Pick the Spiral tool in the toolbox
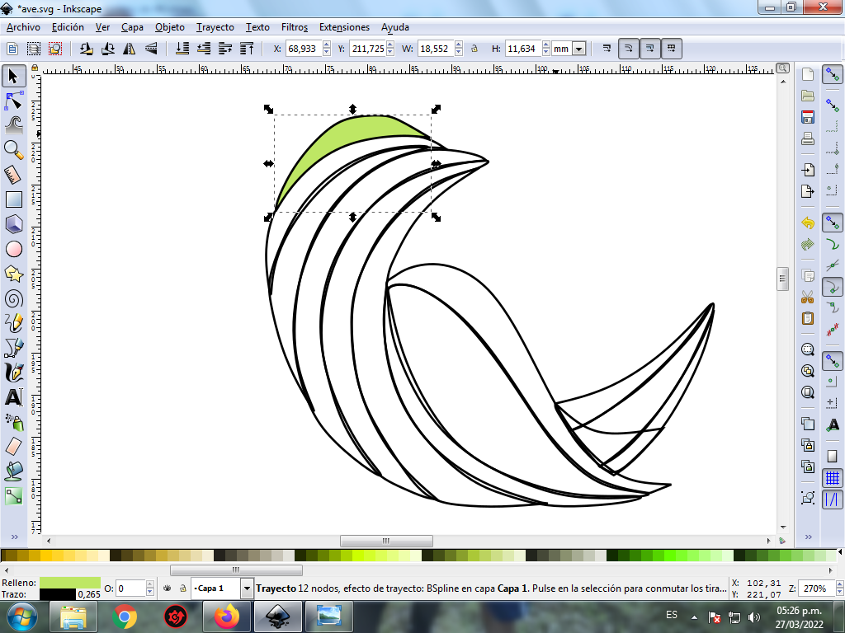Screen dimensions: 845x633 [x=14, y=298]
